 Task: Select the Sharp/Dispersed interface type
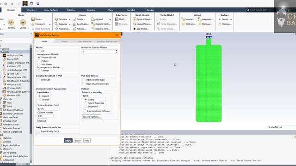(86, 103)
